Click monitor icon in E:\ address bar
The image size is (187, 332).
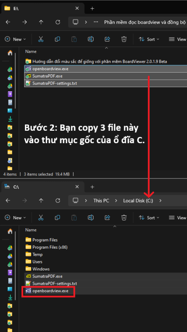click(76, 22)
